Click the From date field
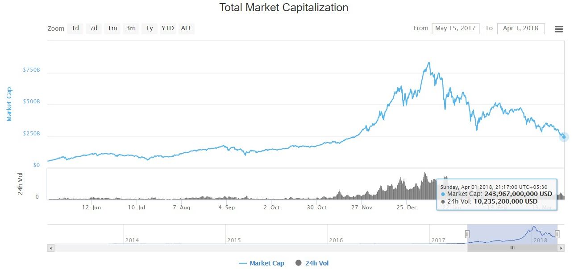The height and width of the screenshot is (269, 574). 455,29
